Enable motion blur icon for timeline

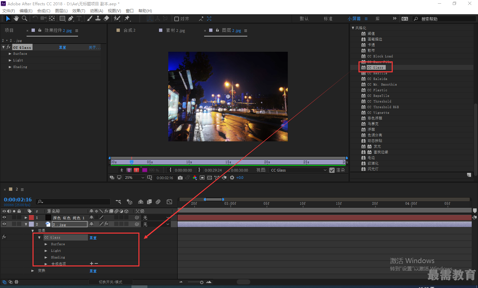click(158, 202)
